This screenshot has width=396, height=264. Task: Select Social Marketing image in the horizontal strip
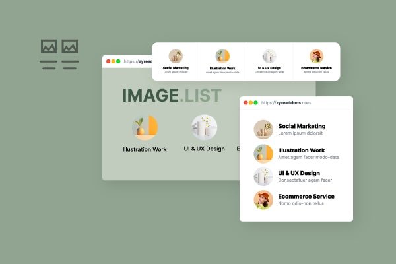176,56
